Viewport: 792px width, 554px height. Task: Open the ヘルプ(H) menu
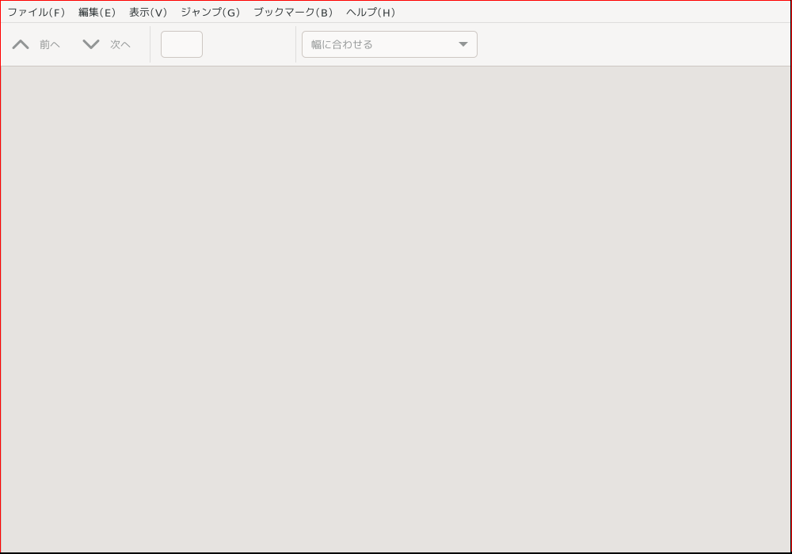(x=371, y=12)
